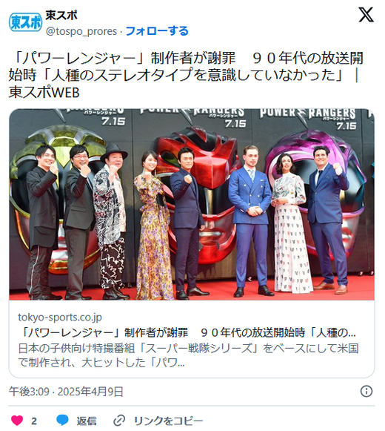Select the リンクをコピー copy link text

168,421
